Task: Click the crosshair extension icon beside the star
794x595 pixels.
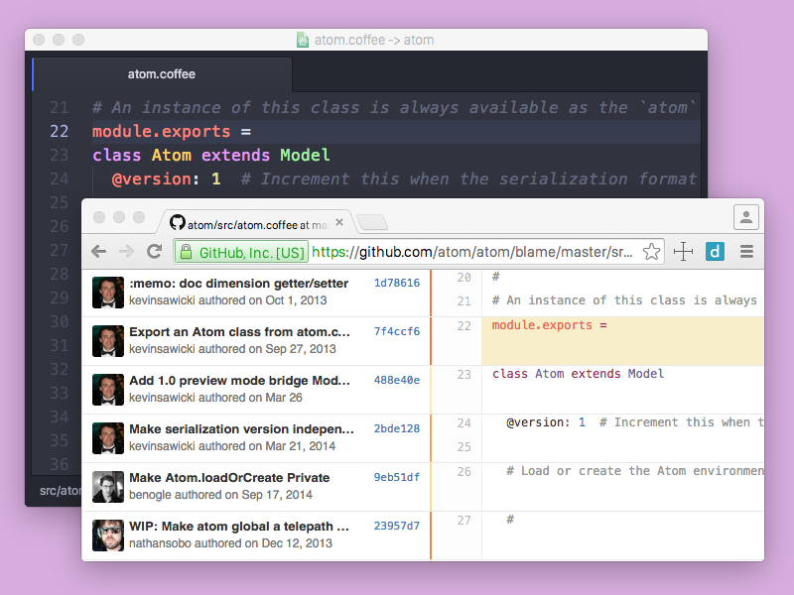Action: pyautogui.click(x=683, y=252)
